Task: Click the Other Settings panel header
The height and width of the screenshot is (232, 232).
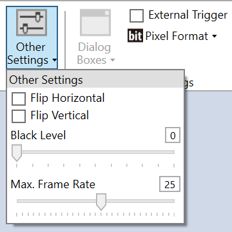Action: pyautogui.click(x=95, y=80)
